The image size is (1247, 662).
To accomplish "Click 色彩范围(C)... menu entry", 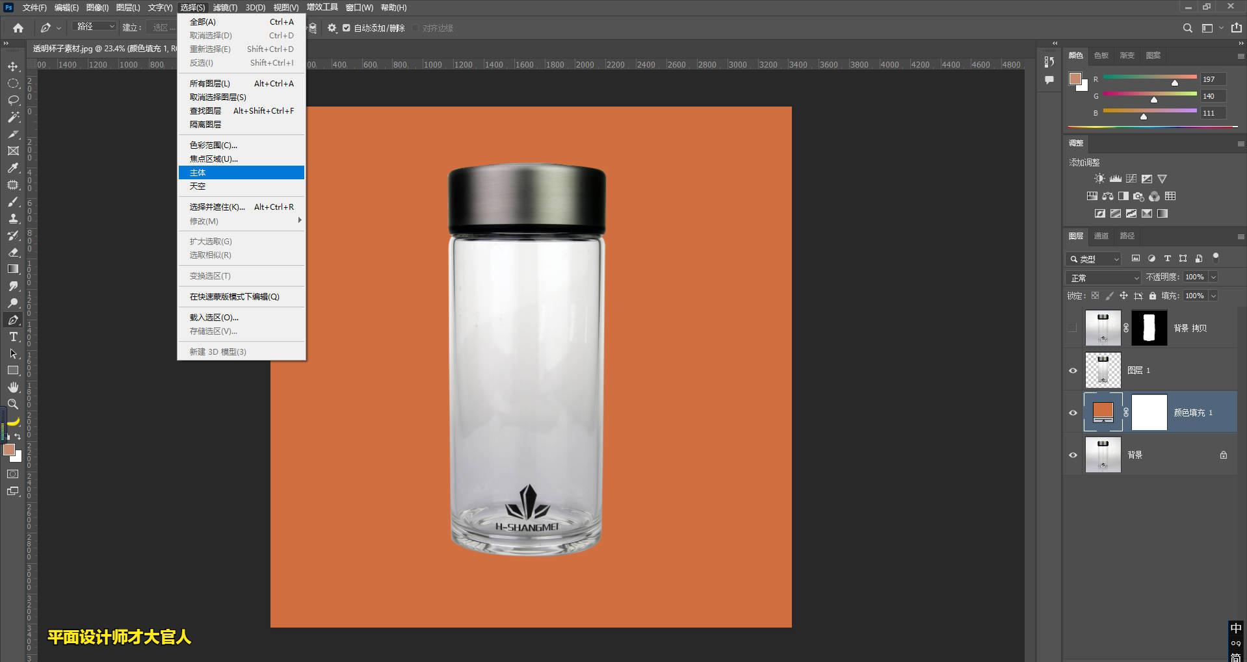I will pyautogui.click(x=213, y=145).
